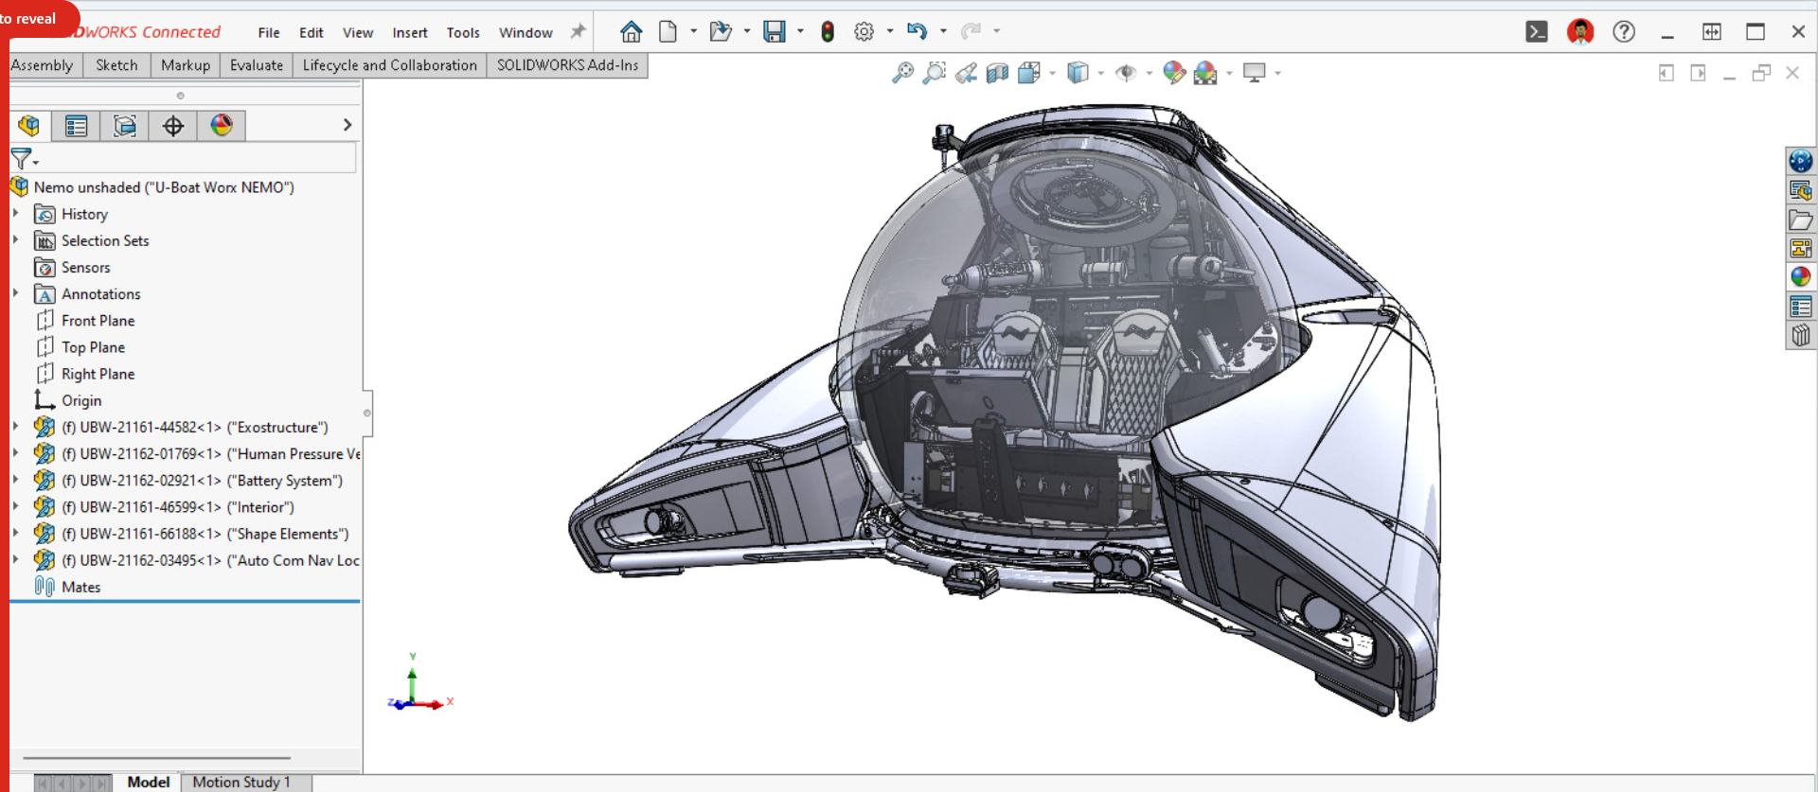Screen dimensions: 1818x792
Task: Open the PropertyManager tab
Action: click(x=76, y=126)
